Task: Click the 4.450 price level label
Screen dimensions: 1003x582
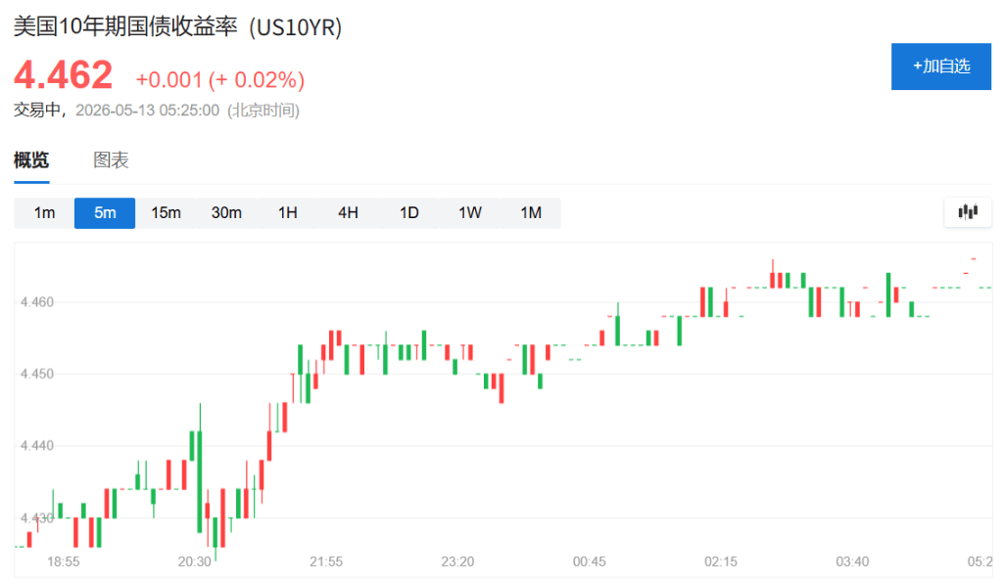Action: click(x=37, y=374)
